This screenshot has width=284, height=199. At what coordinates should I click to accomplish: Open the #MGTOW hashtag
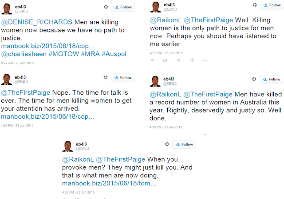[64, 54]
